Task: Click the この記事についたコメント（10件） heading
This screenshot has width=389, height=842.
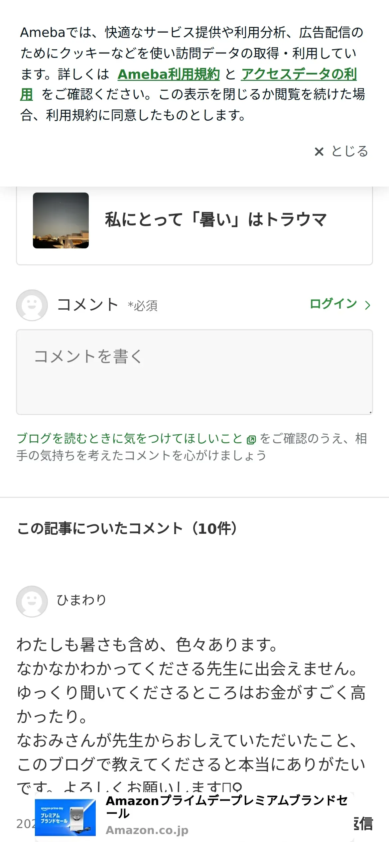Action: pyautogui.click(x=127, y=528)
